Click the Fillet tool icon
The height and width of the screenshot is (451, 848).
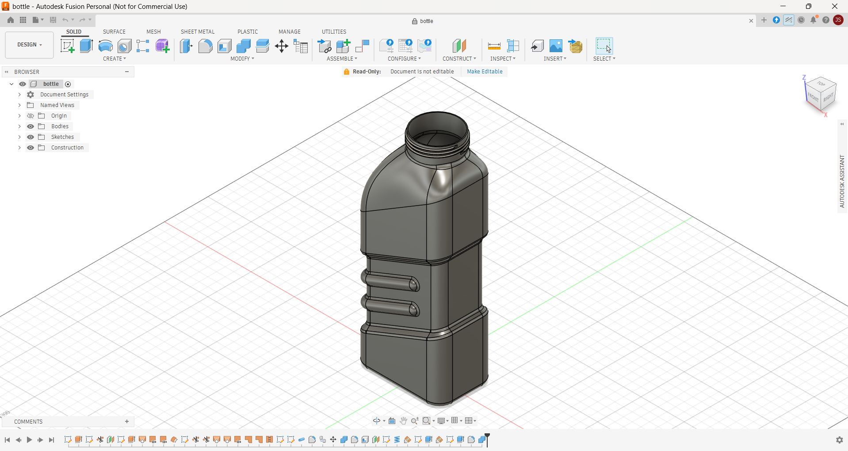205,46
